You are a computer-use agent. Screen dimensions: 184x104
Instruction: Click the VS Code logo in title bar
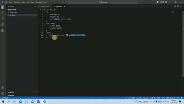pos(2,2)
